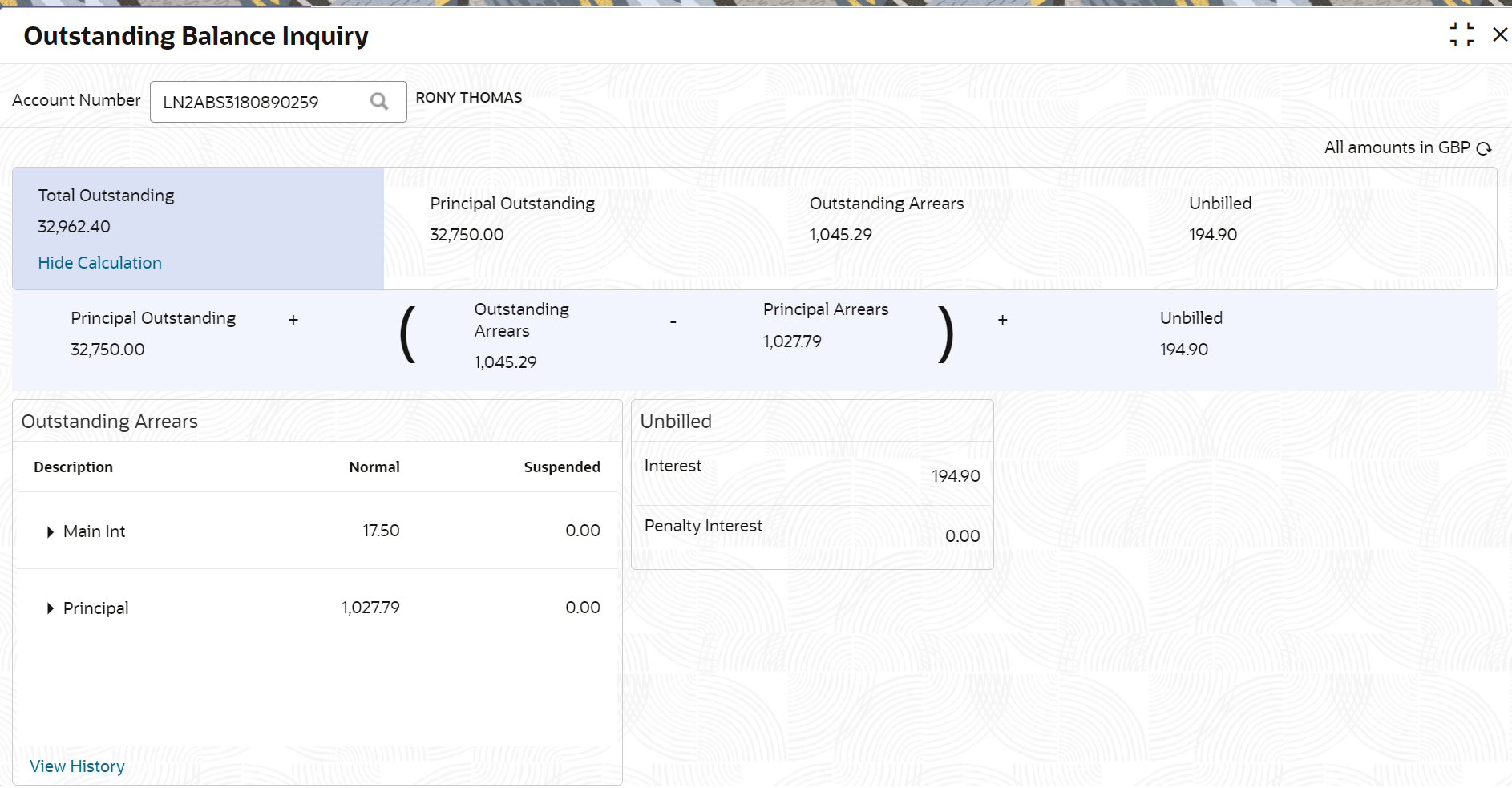Click the Normal column header

(374, 467)
